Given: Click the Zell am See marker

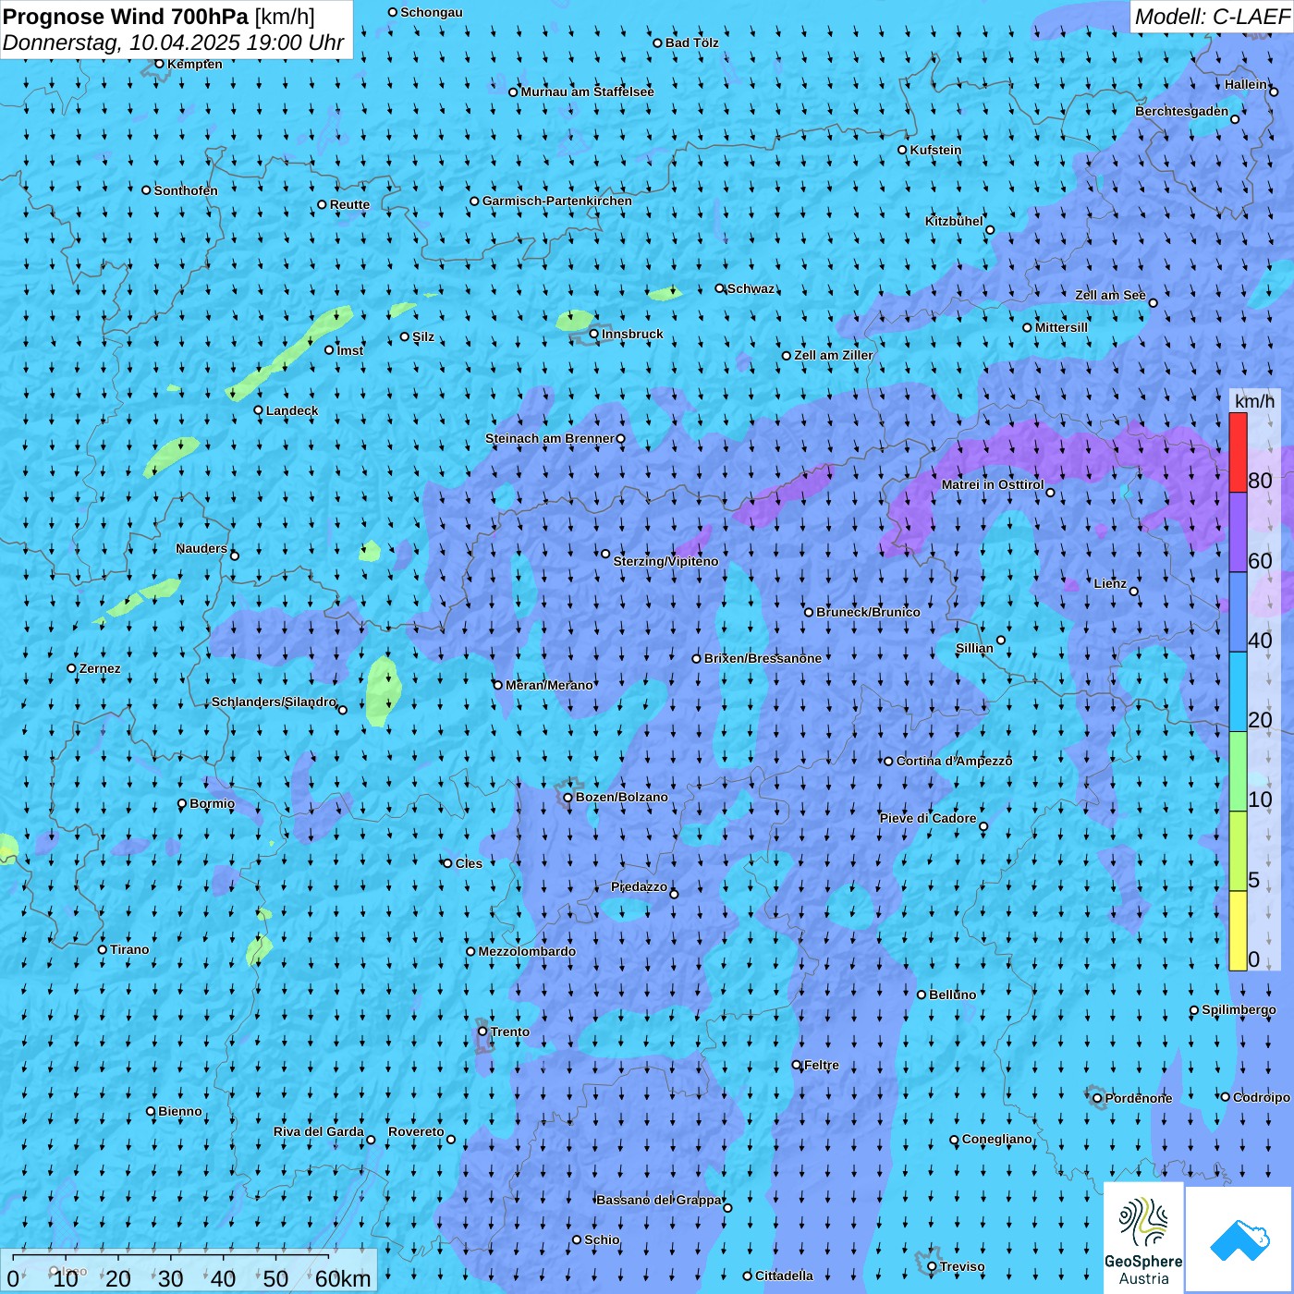Looking at the screenshot, I should (1153, 303).
